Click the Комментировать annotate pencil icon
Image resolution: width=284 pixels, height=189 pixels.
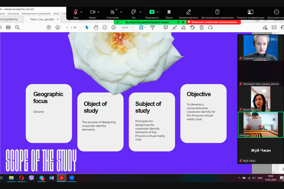pos(189,12)
